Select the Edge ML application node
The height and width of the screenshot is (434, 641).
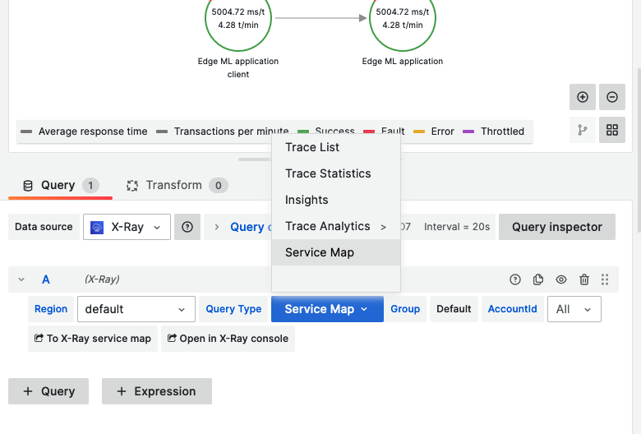(x=402, y=18)
